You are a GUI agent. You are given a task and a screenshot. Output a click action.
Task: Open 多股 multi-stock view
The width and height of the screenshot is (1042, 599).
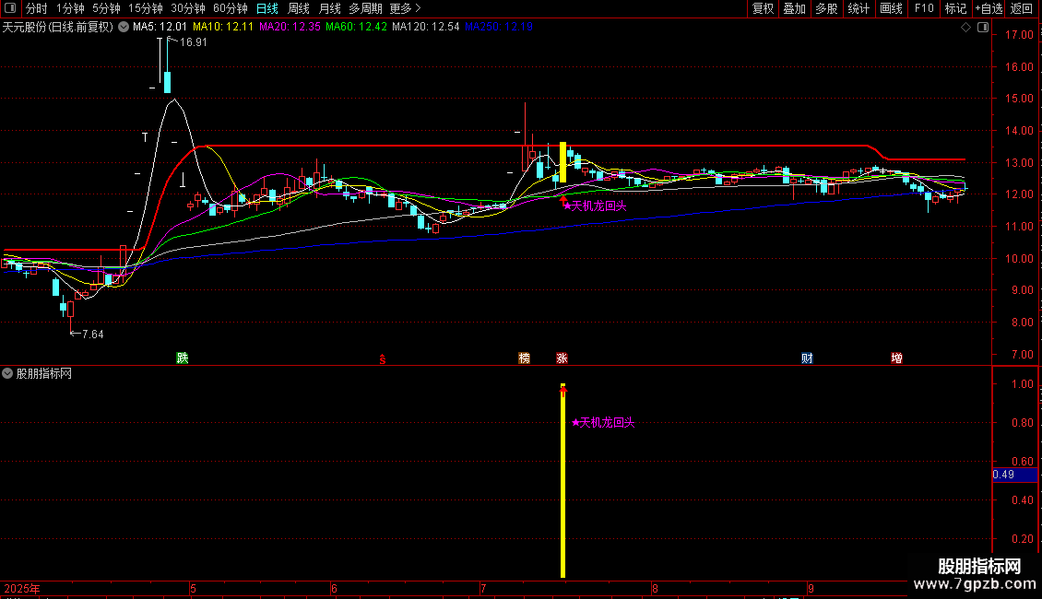click(x=827, y=8)
